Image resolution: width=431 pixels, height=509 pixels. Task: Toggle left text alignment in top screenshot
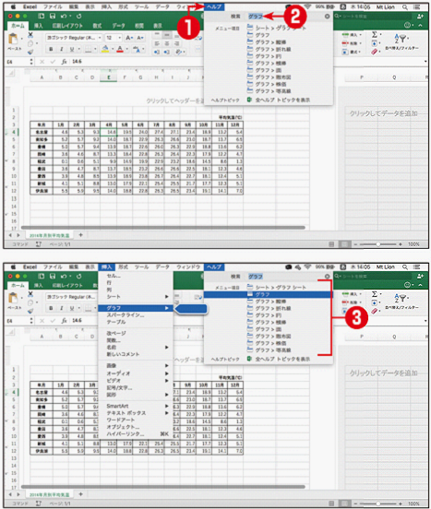pos(157,43)
